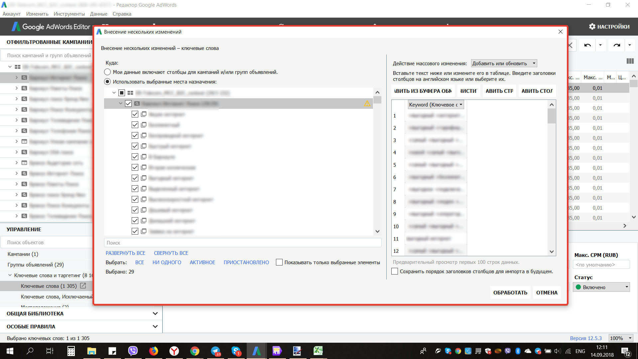Open the 100% zoom dropdown

[621, 338]
